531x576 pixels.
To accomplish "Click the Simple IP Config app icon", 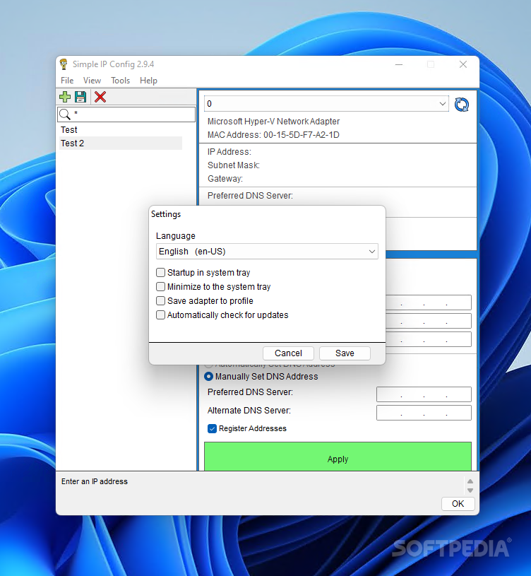I will [x=64, y=64].
